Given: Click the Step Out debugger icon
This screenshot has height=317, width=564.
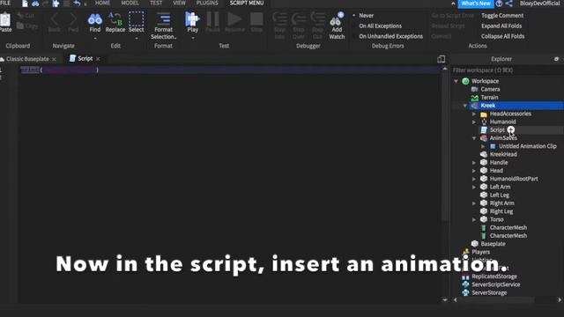Looking at the screenshot, I should point(317,19).
